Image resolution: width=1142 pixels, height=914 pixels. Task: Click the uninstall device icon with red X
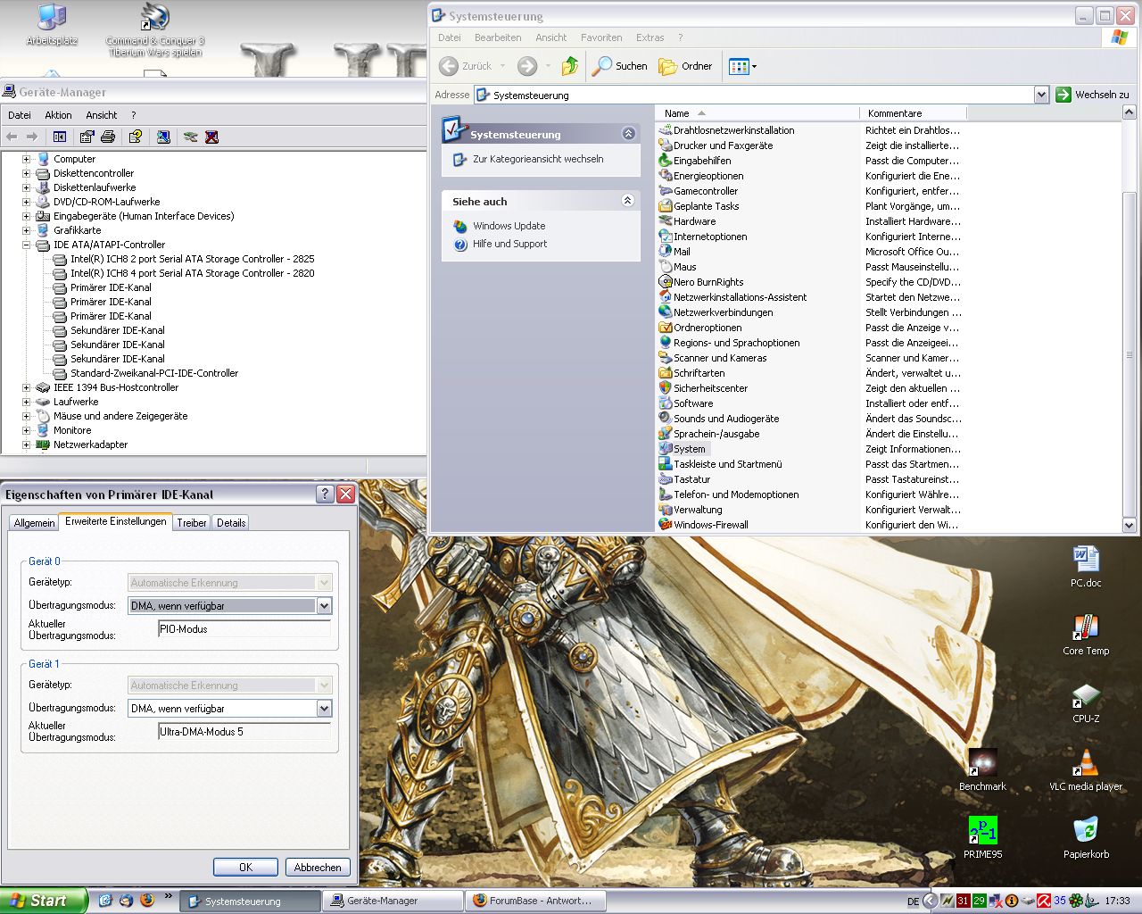click(211, 137)
